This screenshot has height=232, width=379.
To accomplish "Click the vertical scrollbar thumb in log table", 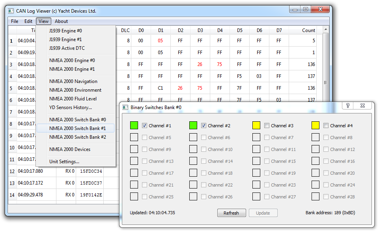I will pos(326,82).
